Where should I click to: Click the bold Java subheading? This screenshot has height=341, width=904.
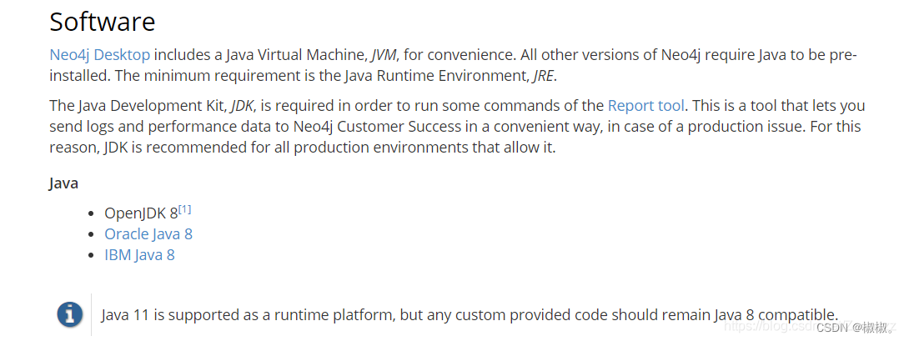coord(63,183)
